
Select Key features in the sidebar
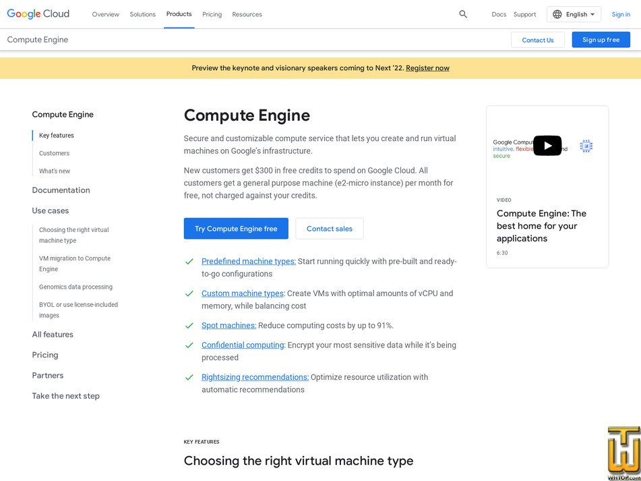click(56, 135)
